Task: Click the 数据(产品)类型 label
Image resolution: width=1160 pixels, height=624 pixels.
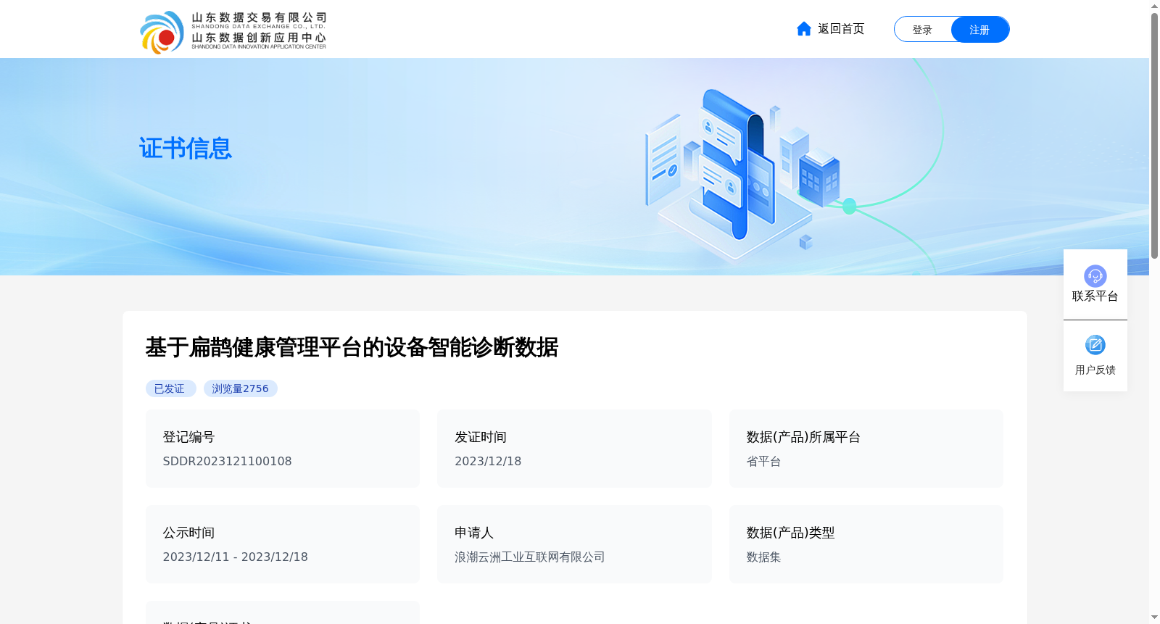Action: coord(790,533)
